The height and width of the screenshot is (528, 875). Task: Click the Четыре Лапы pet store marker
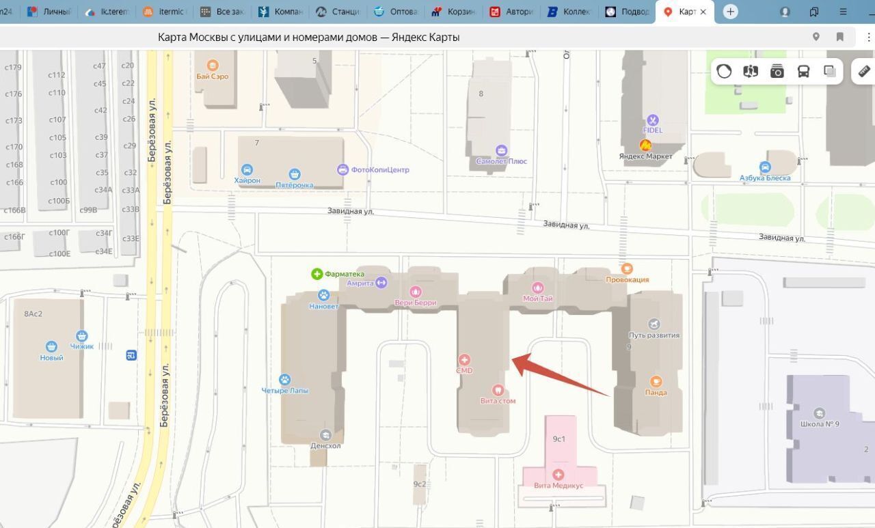click(285, 380)
